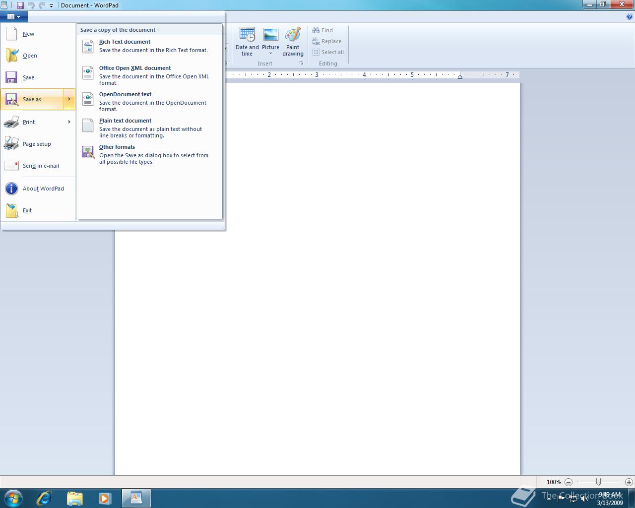Viewport: 635px width, 508px height.
Task: Open Windows Media Player from the taskbar
Action: click(x=105, y=498)
